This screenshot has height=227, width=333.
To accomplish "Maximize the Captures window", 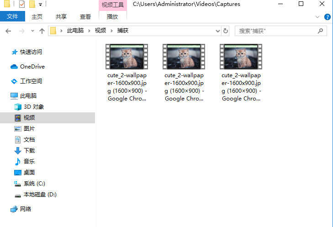I will click(x=301, y=4).
